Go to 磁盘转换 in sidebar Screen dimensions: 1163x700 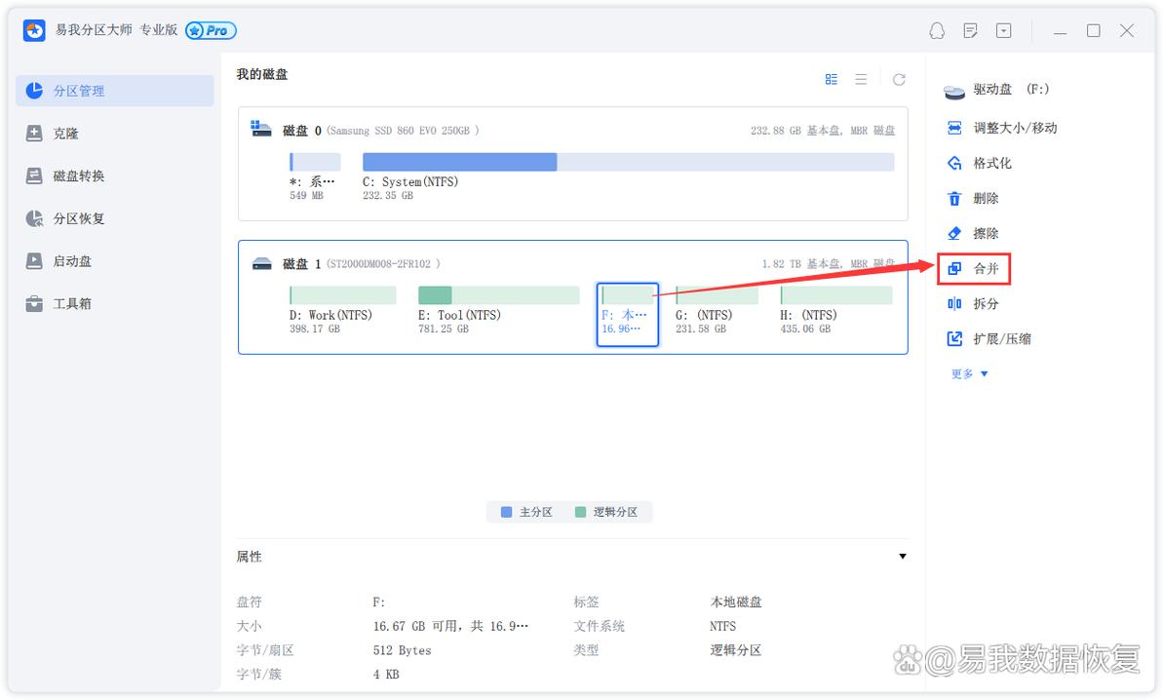78,176
